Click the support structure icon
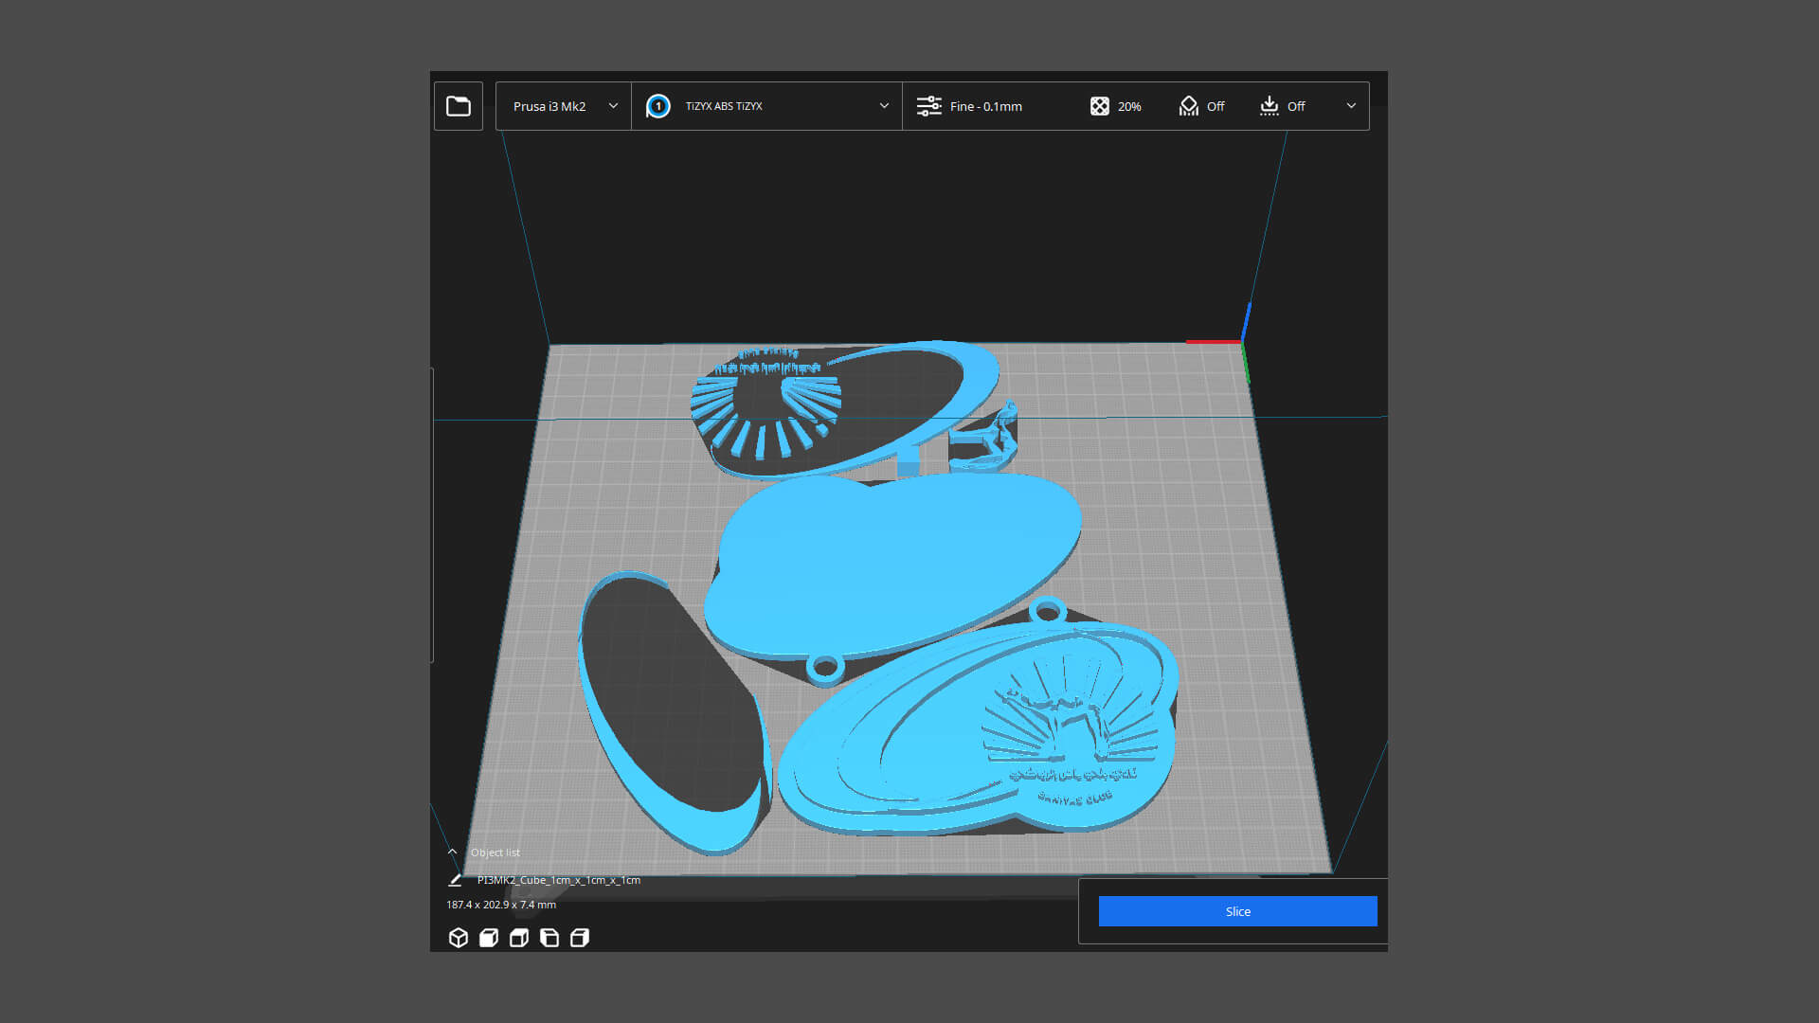Viewport: 1819px width, 1023px height. [x=1188, y=106]
